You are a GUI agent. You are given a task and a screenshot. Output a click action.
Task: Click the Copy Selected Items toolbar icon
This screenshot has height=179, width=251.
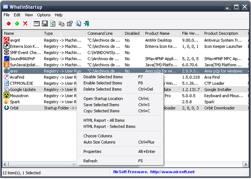pyautogui.click(x=62, y=24)
